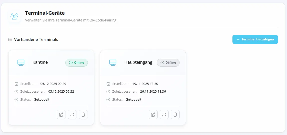Delete the Kantine terminal via the trash icon
Viewport: 287px width, 135px height.
point(83,115)
